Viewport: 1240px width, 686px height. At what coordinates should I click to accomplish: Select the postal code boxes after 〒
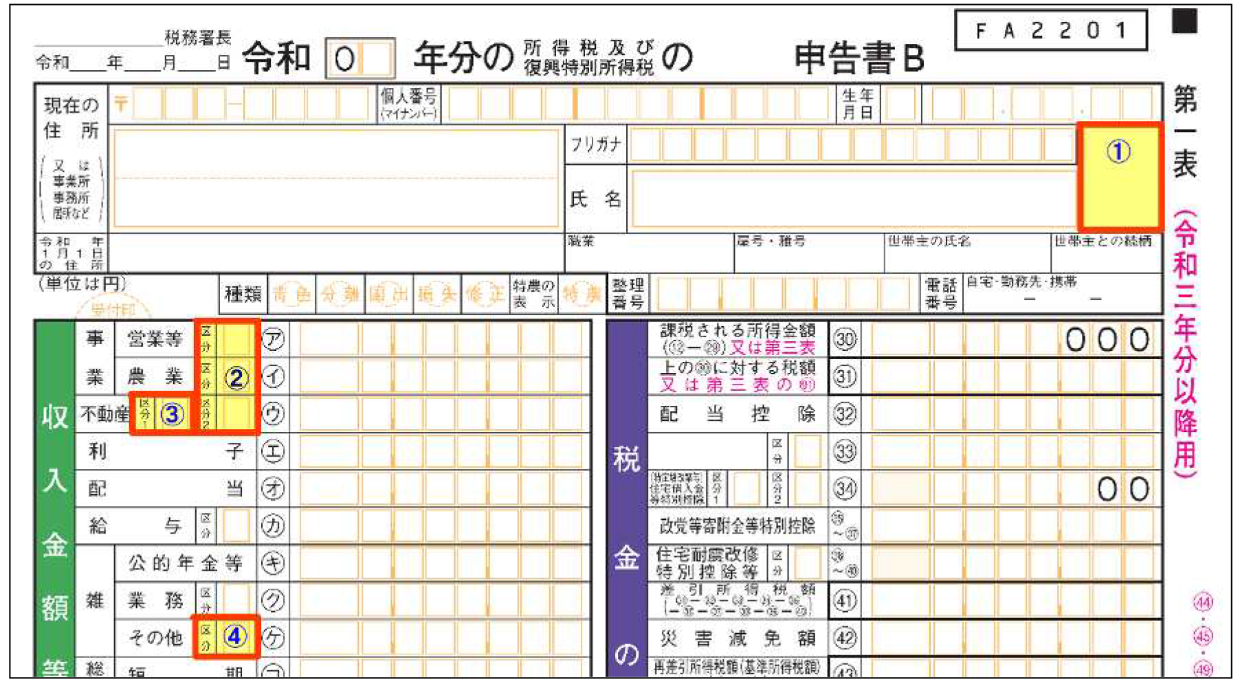[x=252, y=104]
